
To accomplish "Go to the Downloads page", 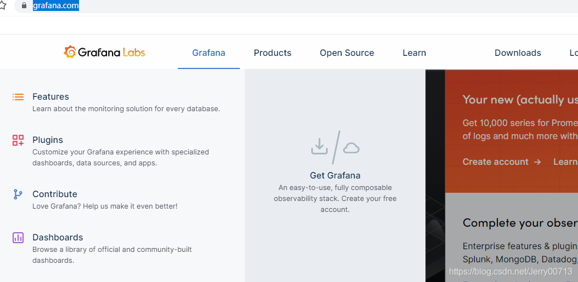I will [518, 53].
